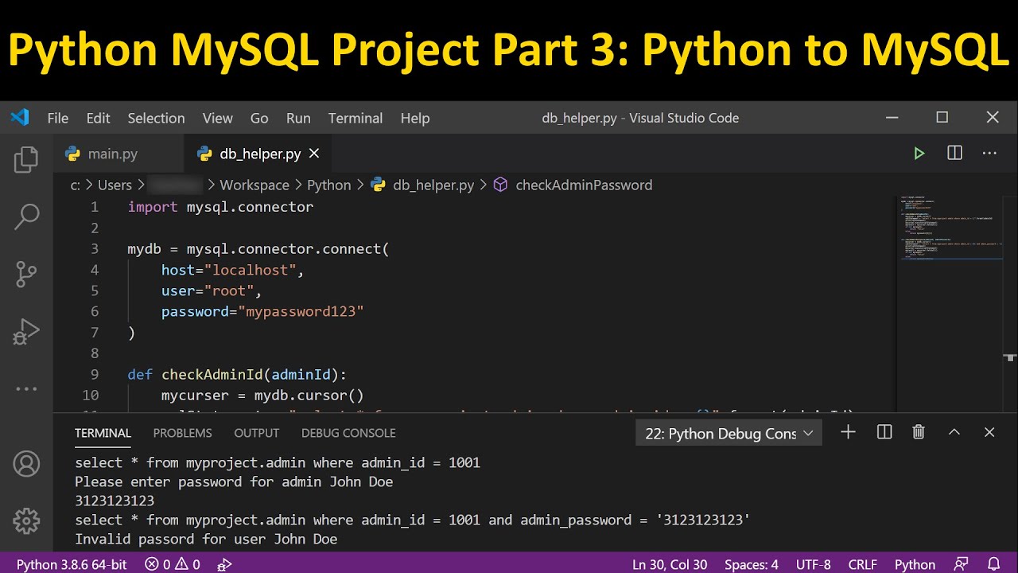Screen dimensions: 1018x573
Task: Click line number 9 in gutter
Action: tap(95, 374)
